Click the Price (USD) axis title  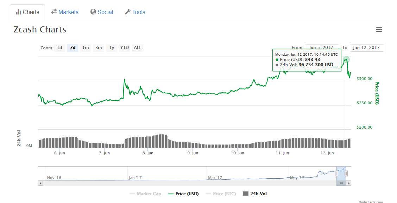377,93
